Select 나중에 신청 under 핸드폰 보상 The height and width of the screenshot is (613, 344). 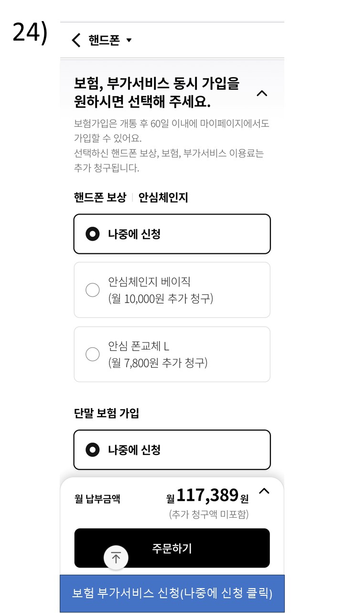click(x=172, y=234)
